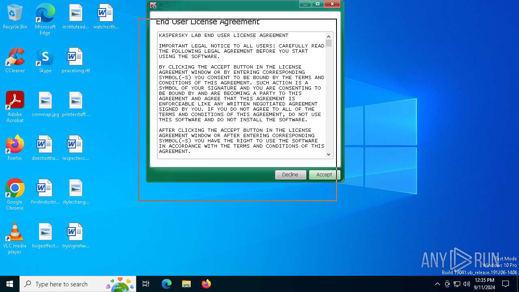519x292 pixels.
Task: Select the Adobe Acrobat desktop shortcut
Action: [15, 107]
